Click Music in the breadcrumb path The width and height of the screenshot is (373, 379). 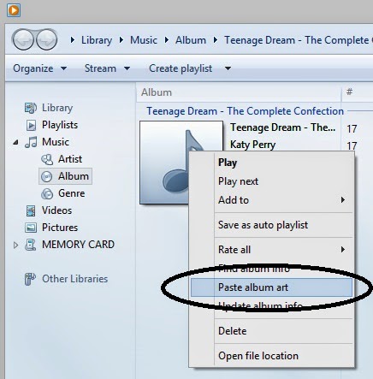coord(144,40)
